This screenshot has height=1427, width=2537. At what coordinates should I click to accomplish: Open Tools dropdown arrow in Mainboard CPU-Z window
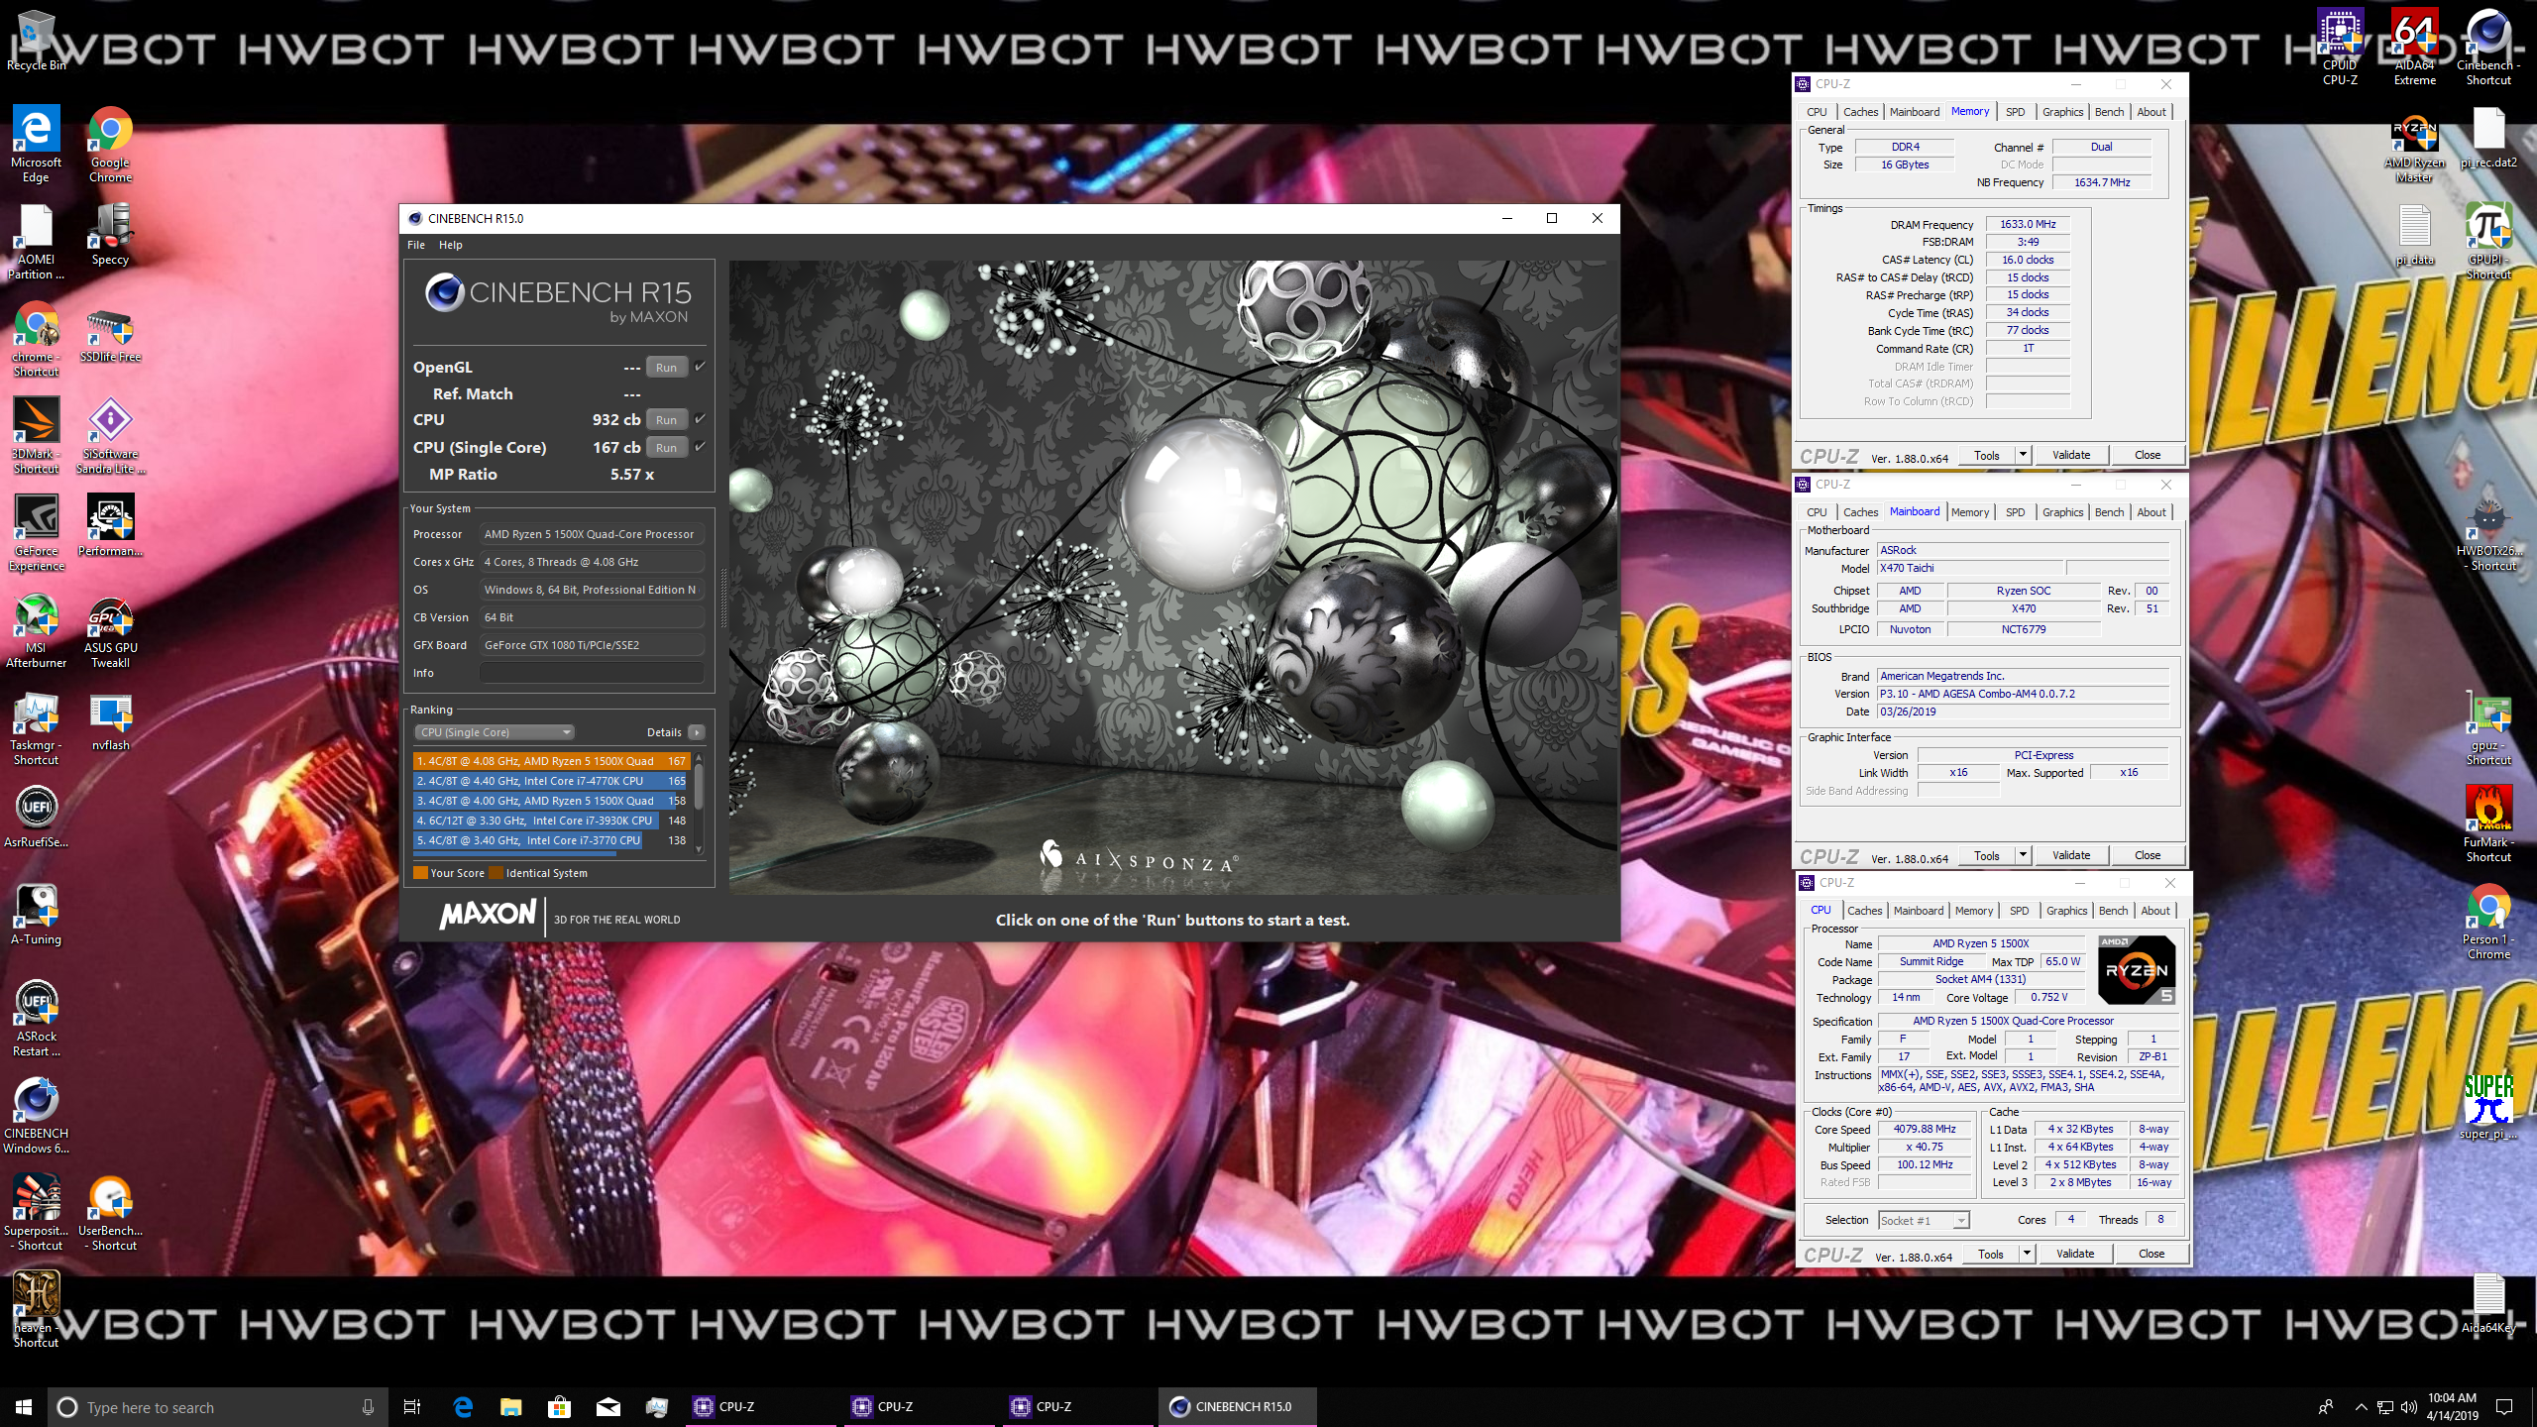pos(2023,855)
